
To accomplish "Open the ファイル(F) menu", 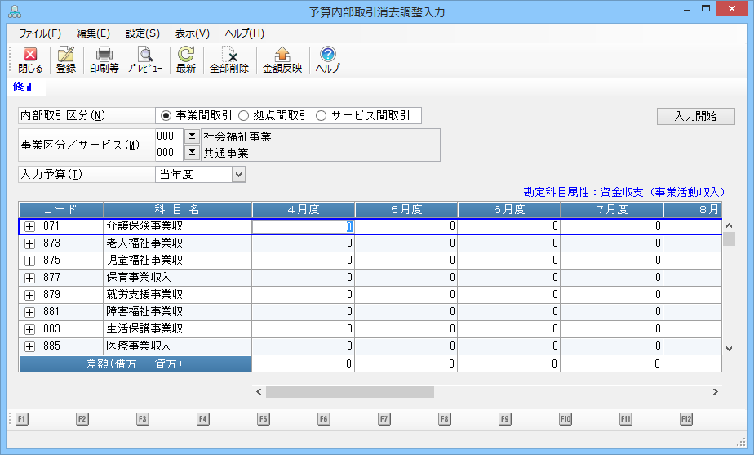I will tap(39, 33).
